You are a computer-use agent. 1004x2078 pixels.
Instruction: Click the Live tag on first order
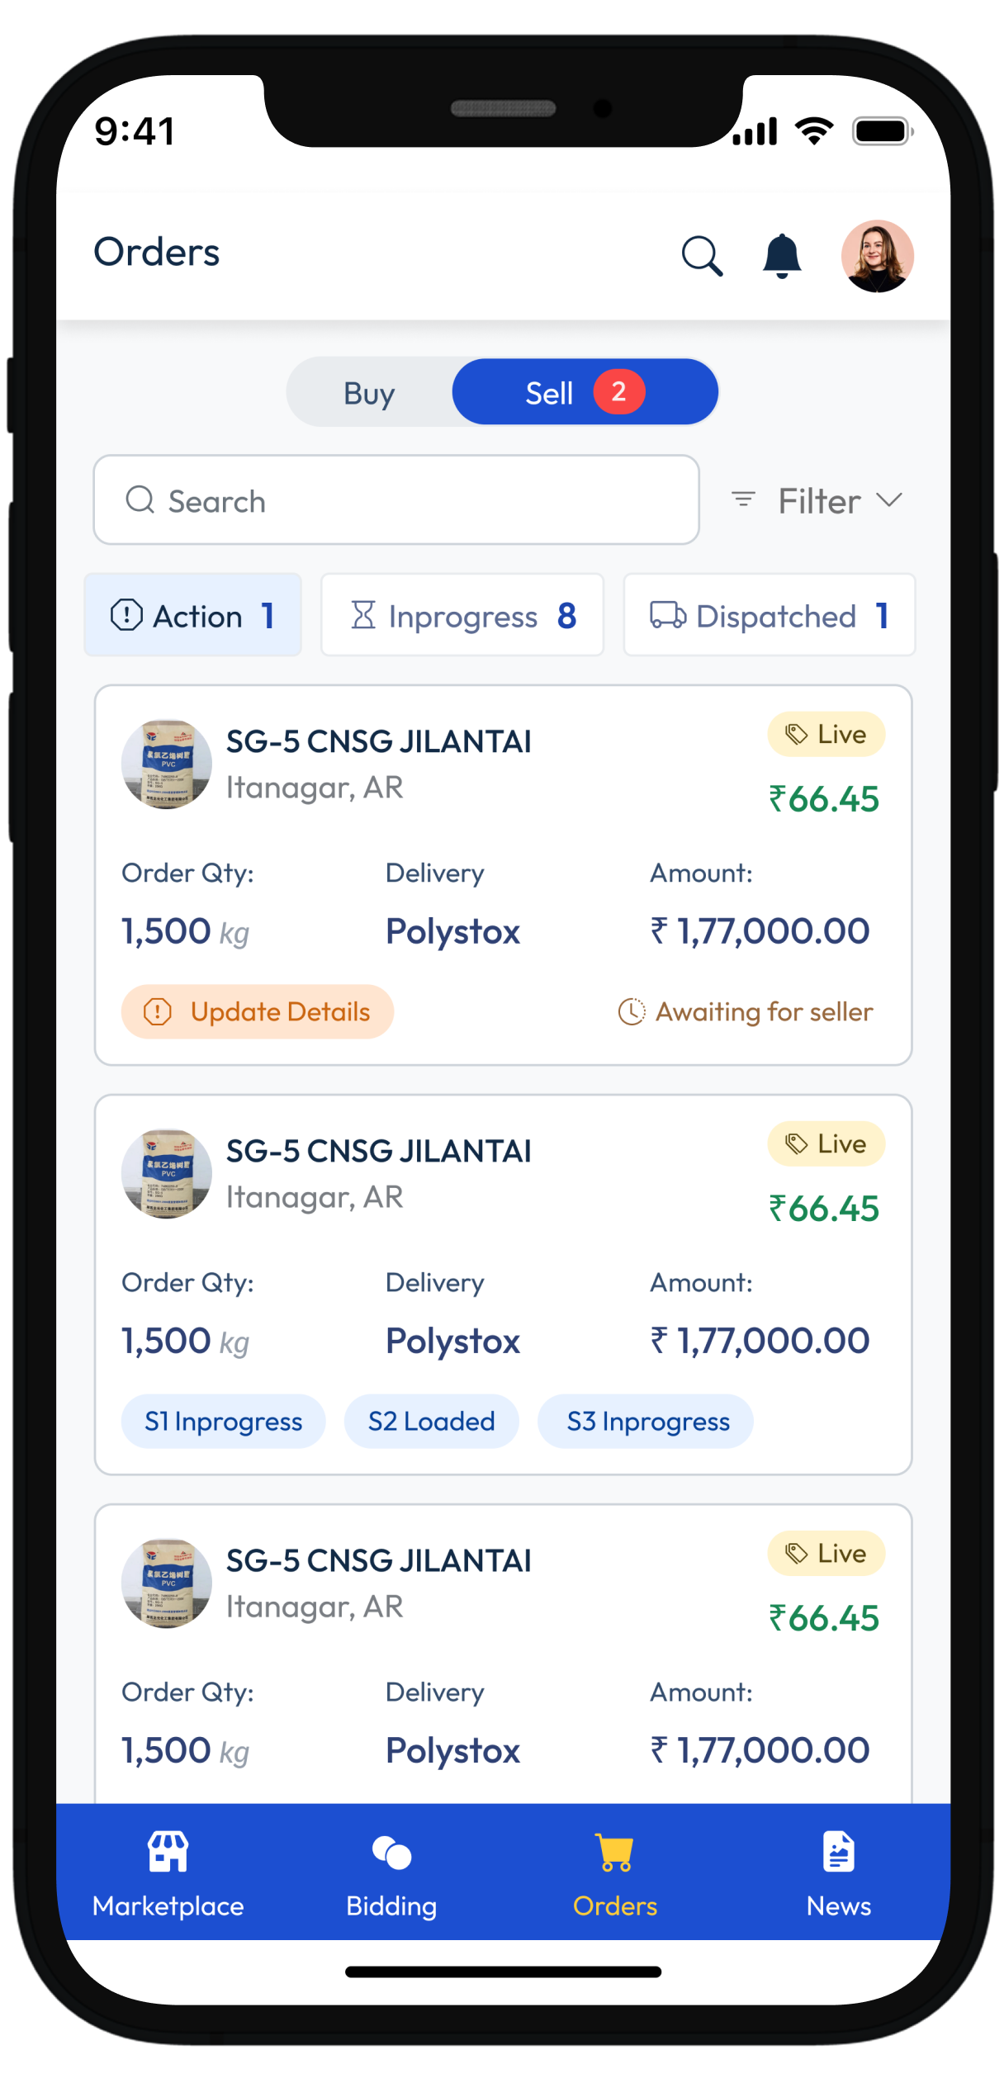point(826,734)
